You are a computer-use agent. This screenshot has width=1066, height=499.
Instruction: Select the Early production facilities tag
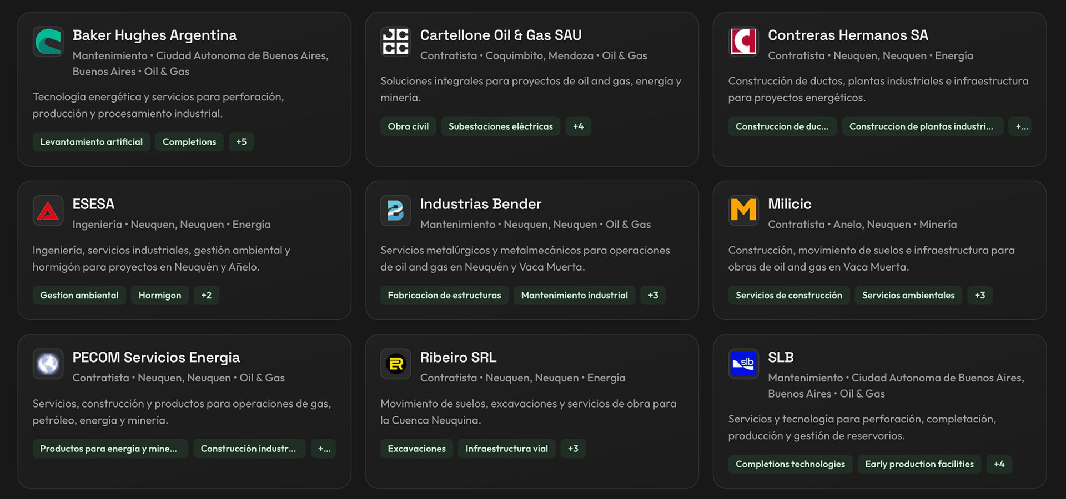pyautogui.click(x=919, y=464)
